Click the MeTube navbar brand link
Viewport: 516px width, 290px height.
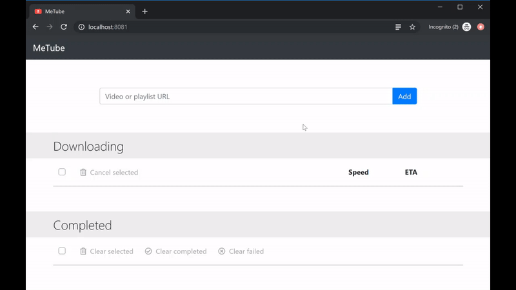tap(49, 48)
